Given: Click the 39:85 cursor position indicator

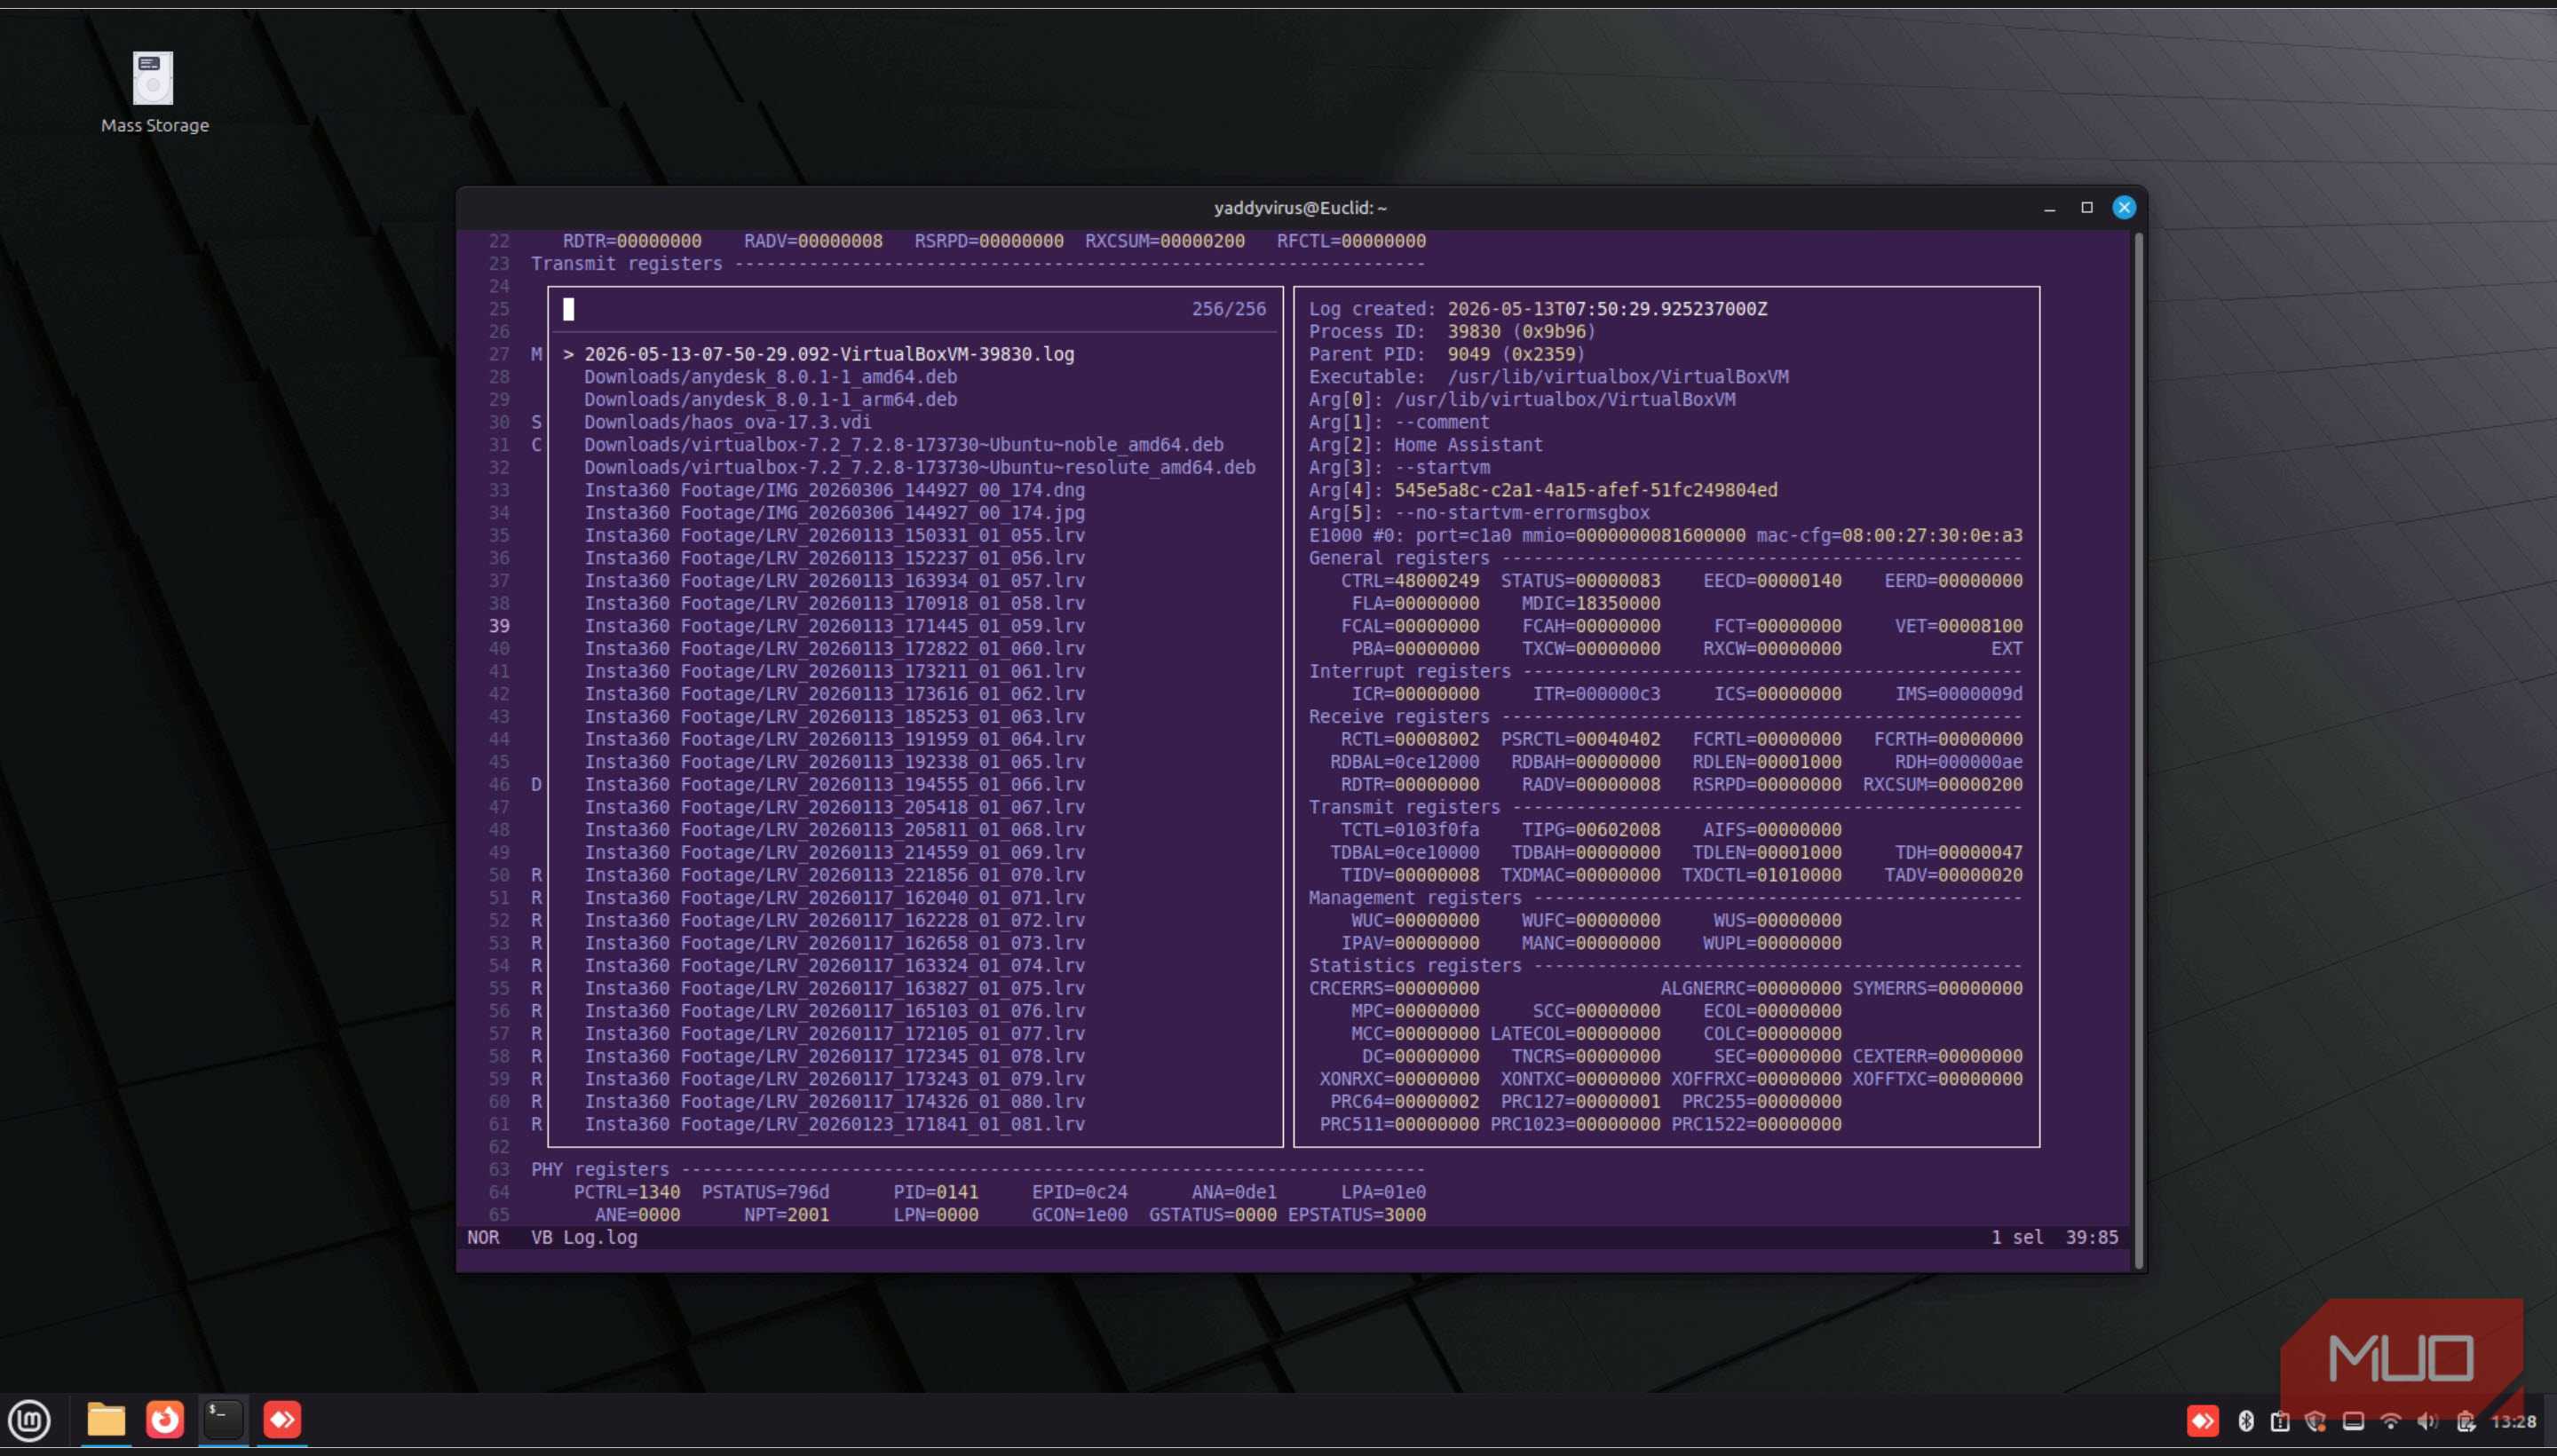Looking at the screenshot, I should (2091, 1237).
